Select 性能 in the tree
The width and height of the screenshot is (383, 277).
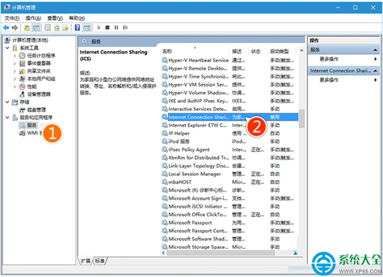coord(32,86)
